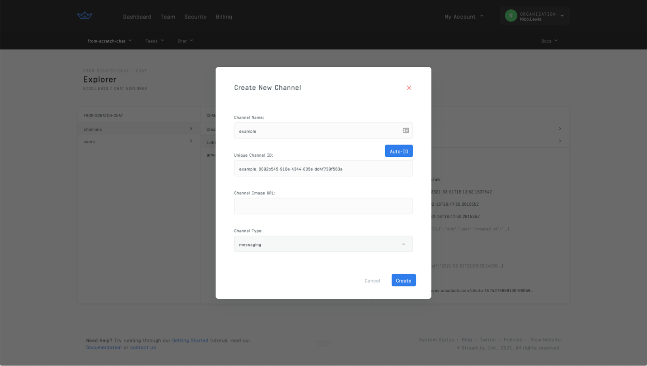Close the Create New Channel dialog
The width and height of the screenshot is (647, 366).
409,87
